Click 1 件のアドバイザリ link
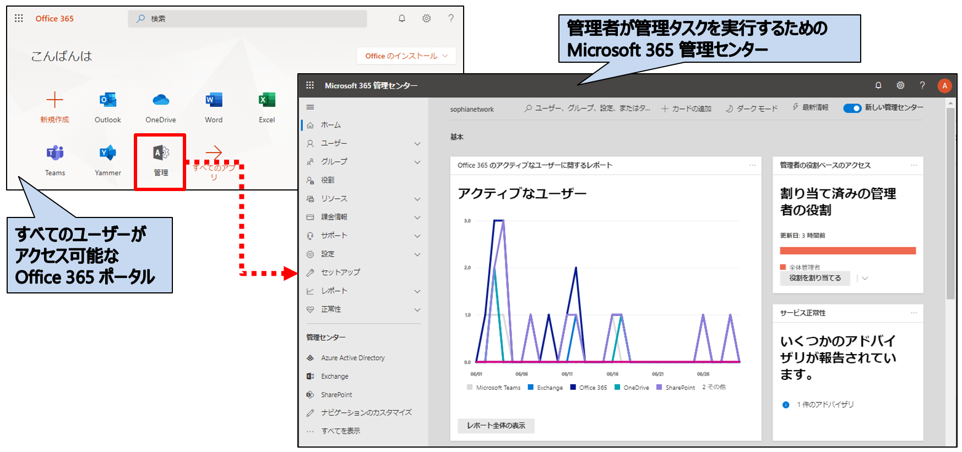The image size is (962, 452). pos(825,405)
